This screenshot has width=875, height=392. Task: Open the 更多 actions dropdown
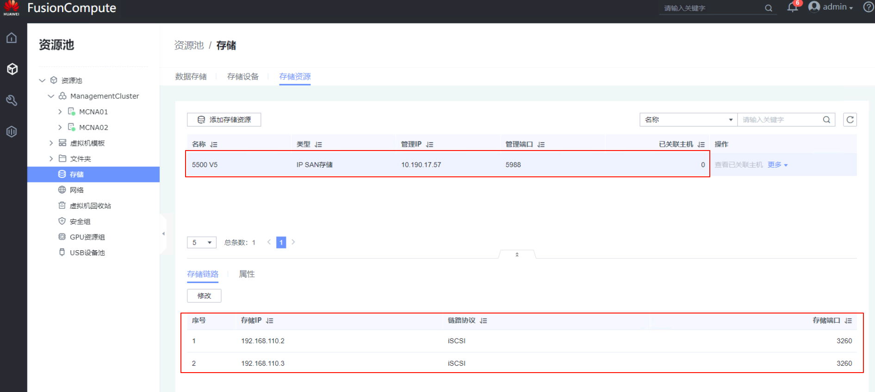[777, 165]
